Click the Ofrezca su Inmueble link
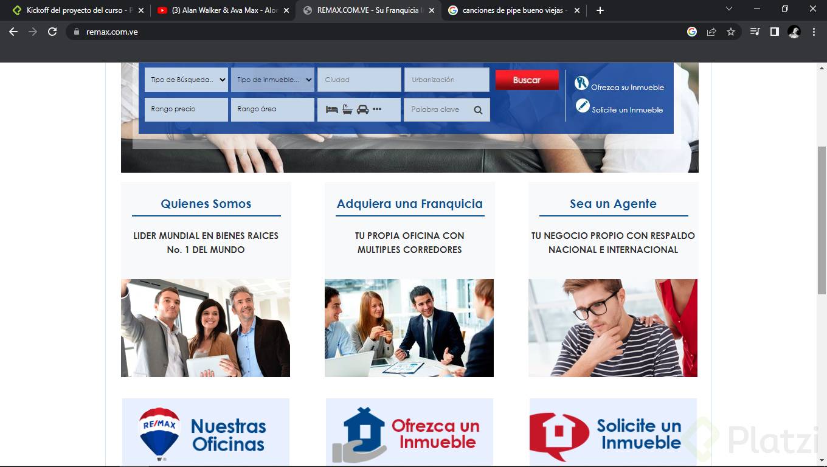Viewport: 827px width, 467px height. pyautogui.click(x=628, y=87)
